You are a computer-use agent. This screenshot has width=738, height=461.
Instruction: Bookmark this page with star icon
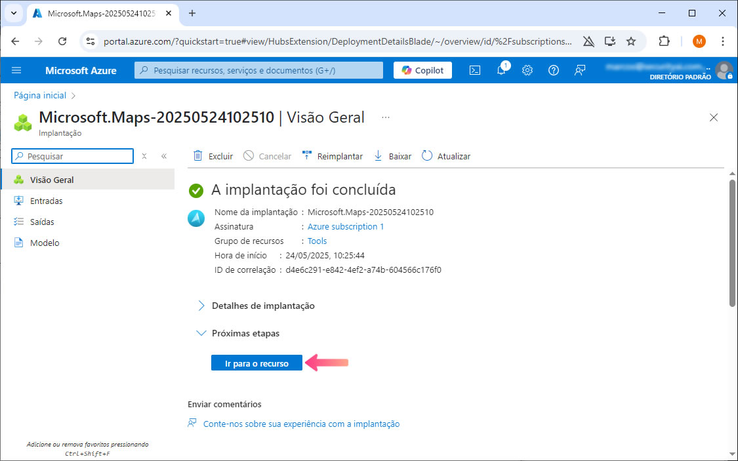[x=631, y=41]
